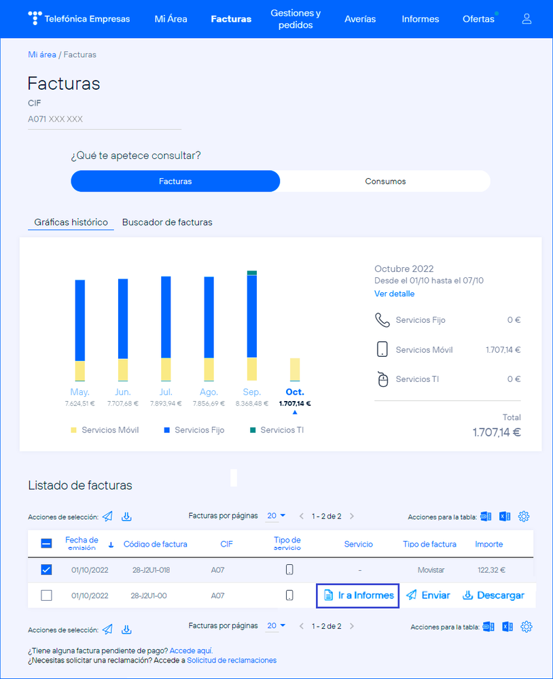Open the Ver detalle link
This screenshot has height=679, width=553.
[394, 294]
